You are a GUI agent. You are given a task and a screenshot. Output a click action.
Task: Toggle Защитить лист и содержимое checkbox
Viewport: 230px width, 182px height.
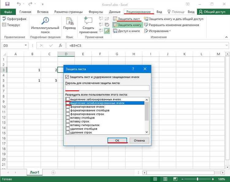67,77
